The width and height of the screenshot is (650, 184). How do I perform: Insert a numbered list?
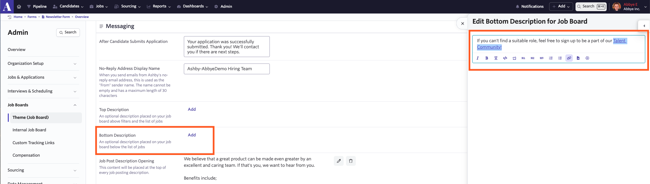click(551, 58)
